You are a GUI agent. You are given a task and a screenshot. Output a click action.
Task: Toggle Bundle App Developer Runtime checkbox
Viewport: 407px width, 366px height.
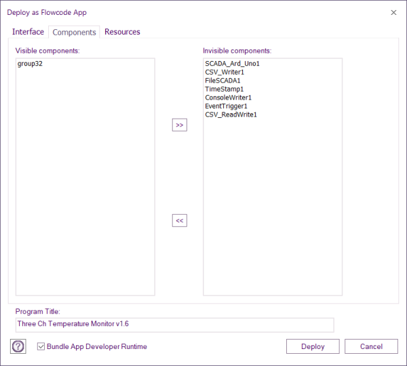(41, 346)
